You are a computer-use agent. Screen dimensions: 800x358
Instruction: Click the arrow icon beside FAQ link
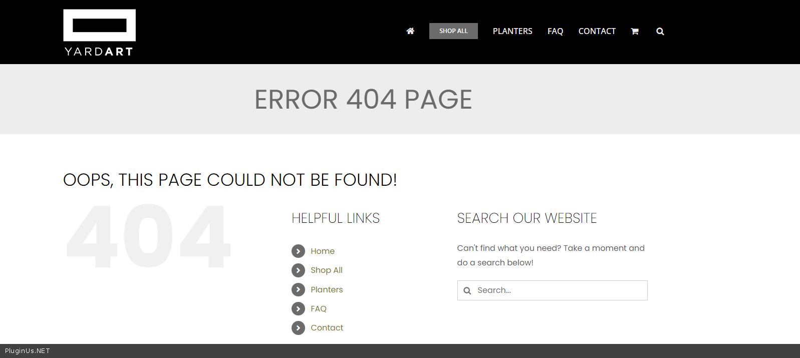tap(298, 309)
